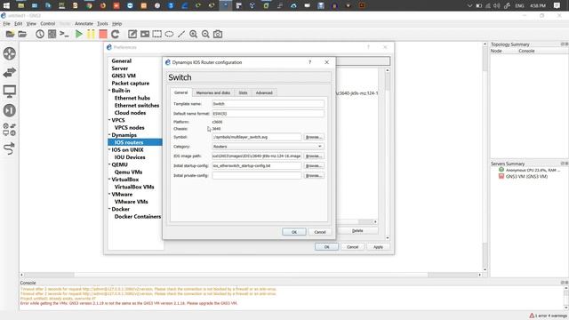Select the Draw rectangle tool
Image resolution: width=569 pixels, height=320 pixels.
pyautogui.click(x=157, y=34)
